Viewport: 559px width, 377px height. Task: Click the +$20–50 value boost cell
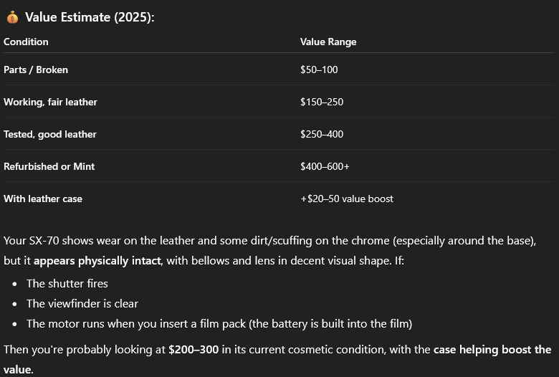click(x=347, y=199)
